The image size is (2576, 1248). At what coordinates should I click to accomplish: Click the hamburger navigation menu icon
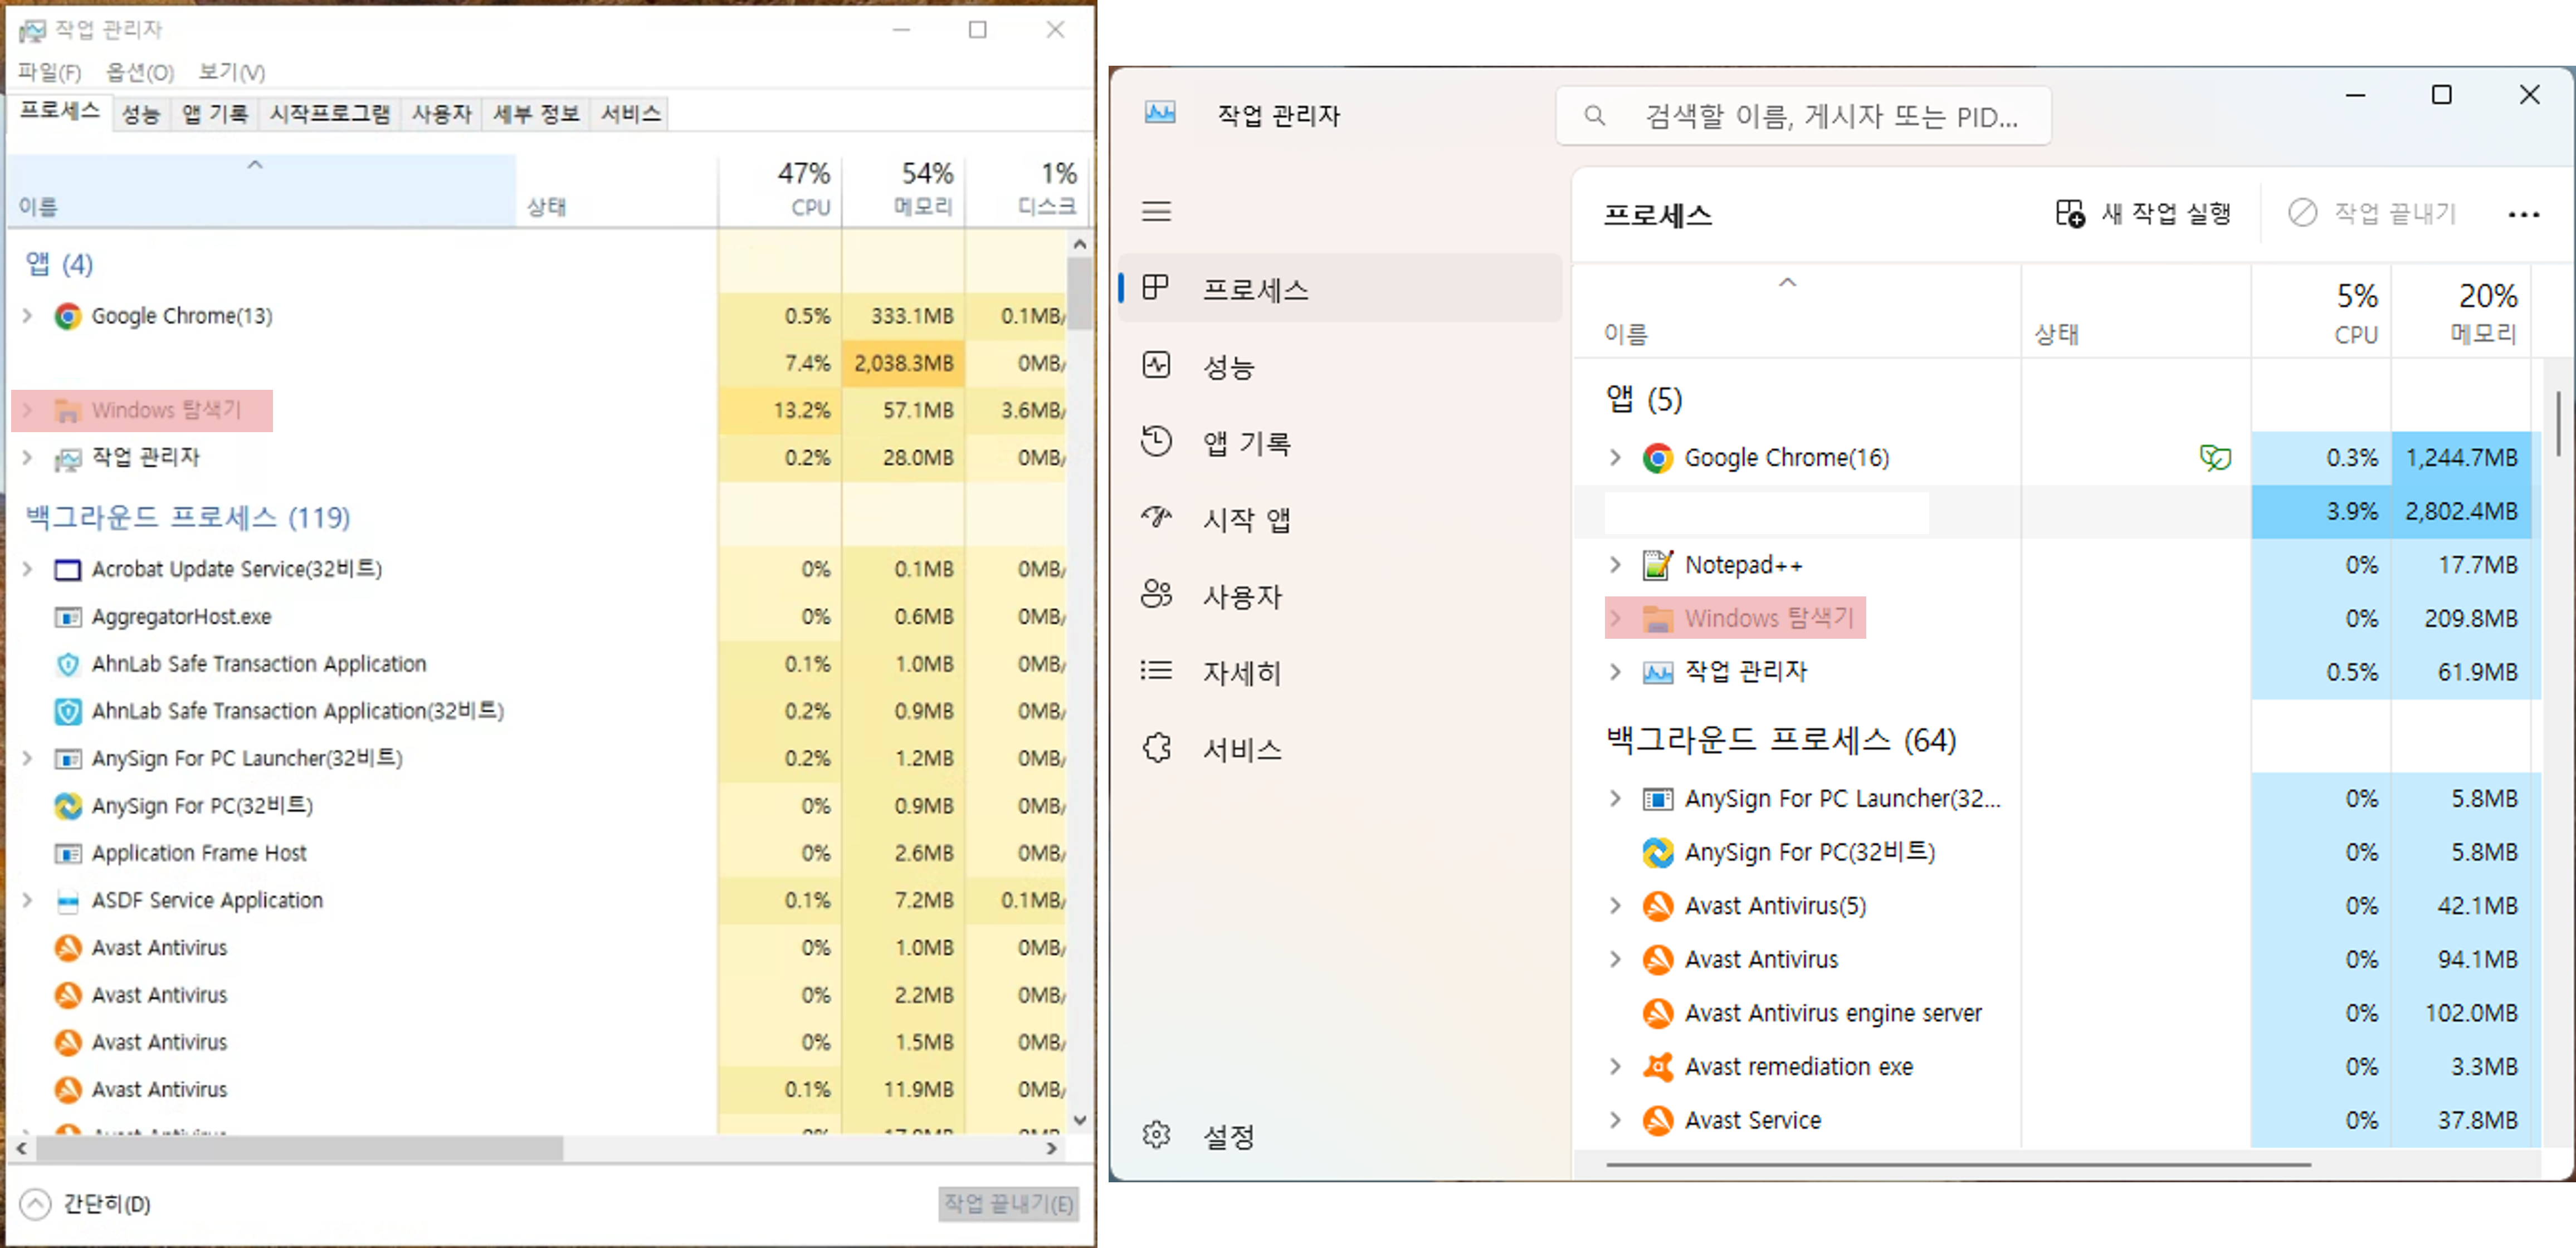point(1156,211)
